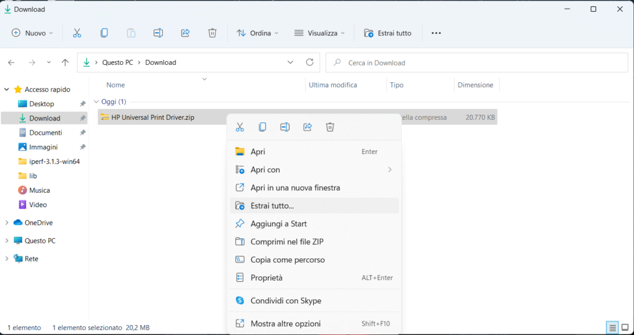Screen dimensions: 634x335
Task: Click the Share icon in the toolbar
Action: pyautogui.click(x=185, y=33)
